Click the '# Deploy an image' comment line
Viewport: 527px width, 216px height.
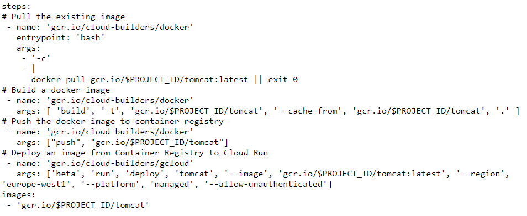click(x=135, y=153)
